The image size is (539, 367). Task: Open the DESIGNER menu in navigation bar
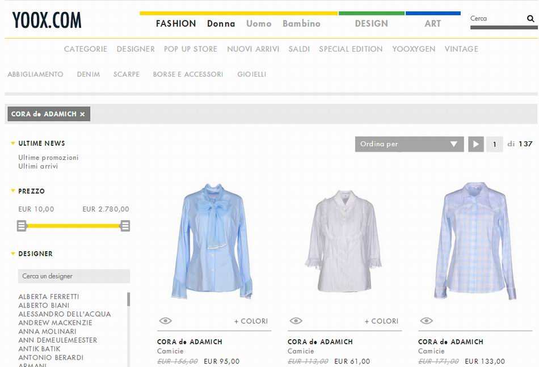(x=136, y=49)
